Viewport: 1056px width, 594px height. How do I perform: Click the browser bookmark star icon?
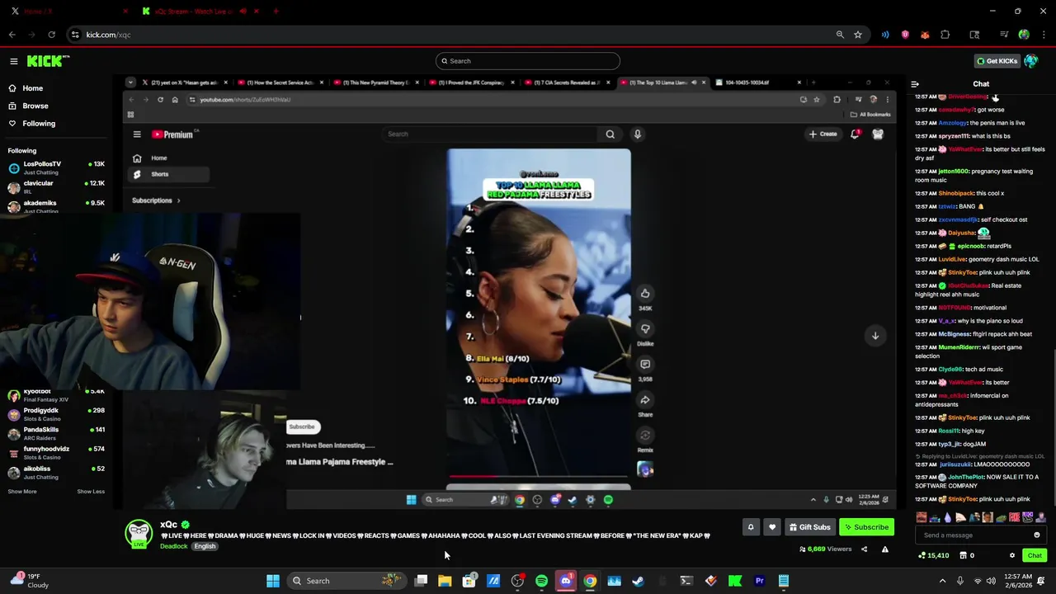pyautogui.click(x=858, y=35)
